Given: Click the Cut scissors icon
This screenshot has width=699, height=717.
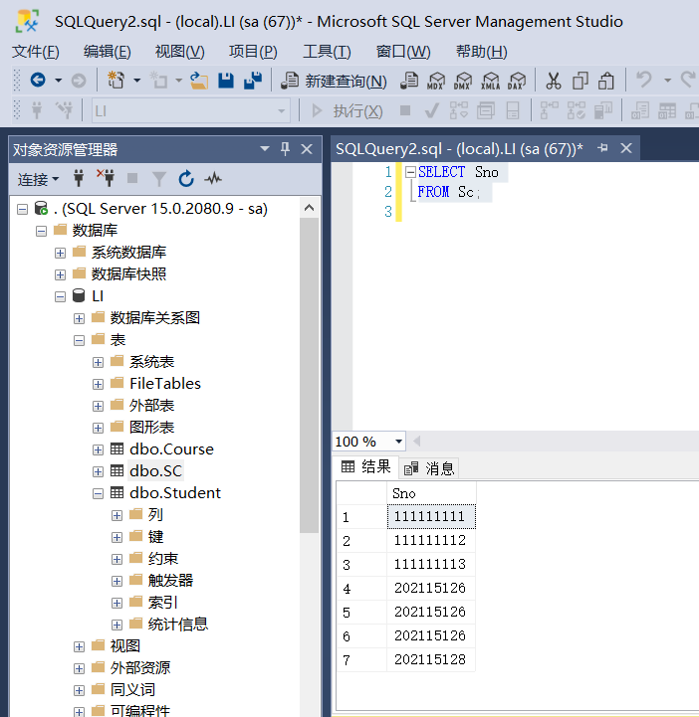Looking at the screenshot, I should 553,81.
